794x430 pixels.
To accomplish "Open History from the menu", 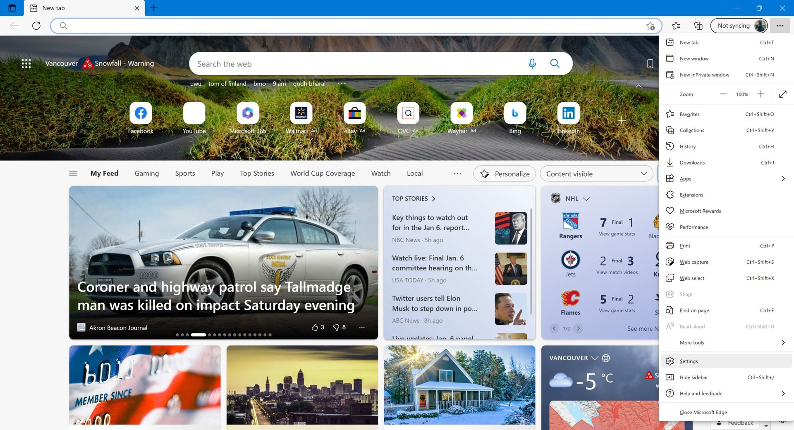I will coord(726,146).
